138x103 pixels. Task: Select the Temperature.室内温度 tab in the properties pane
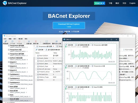45,46
